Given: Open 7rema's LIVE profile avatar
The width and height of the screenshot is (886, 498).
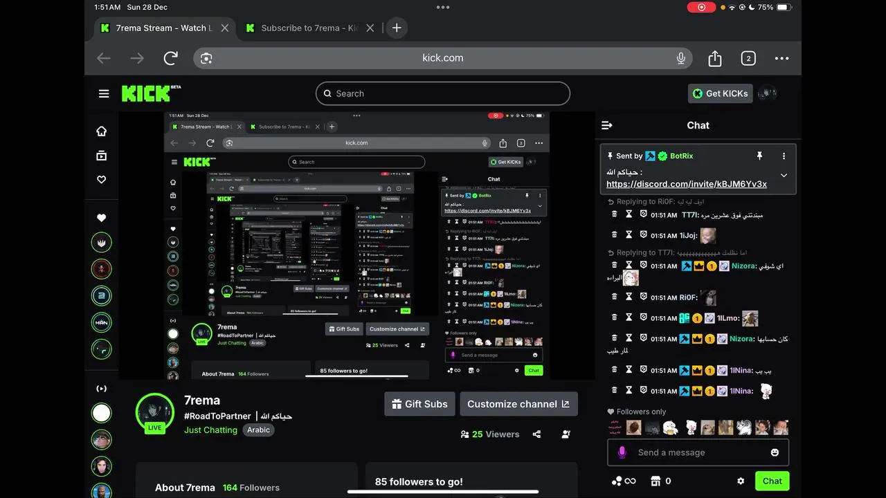Looking at the screenshot, I should pyautogui.click(x=155, y=412).
